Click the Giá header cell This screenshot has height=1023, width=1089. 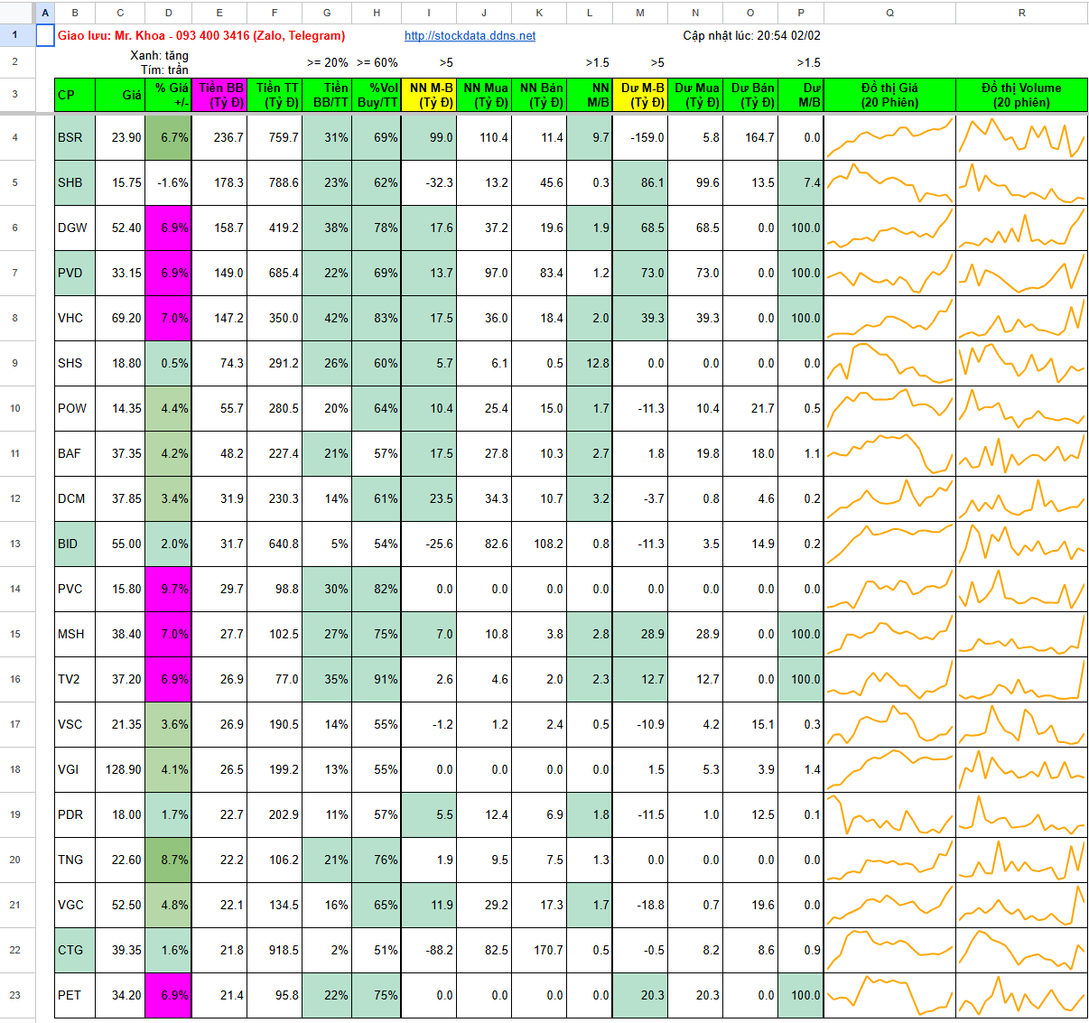pos(120,95)
